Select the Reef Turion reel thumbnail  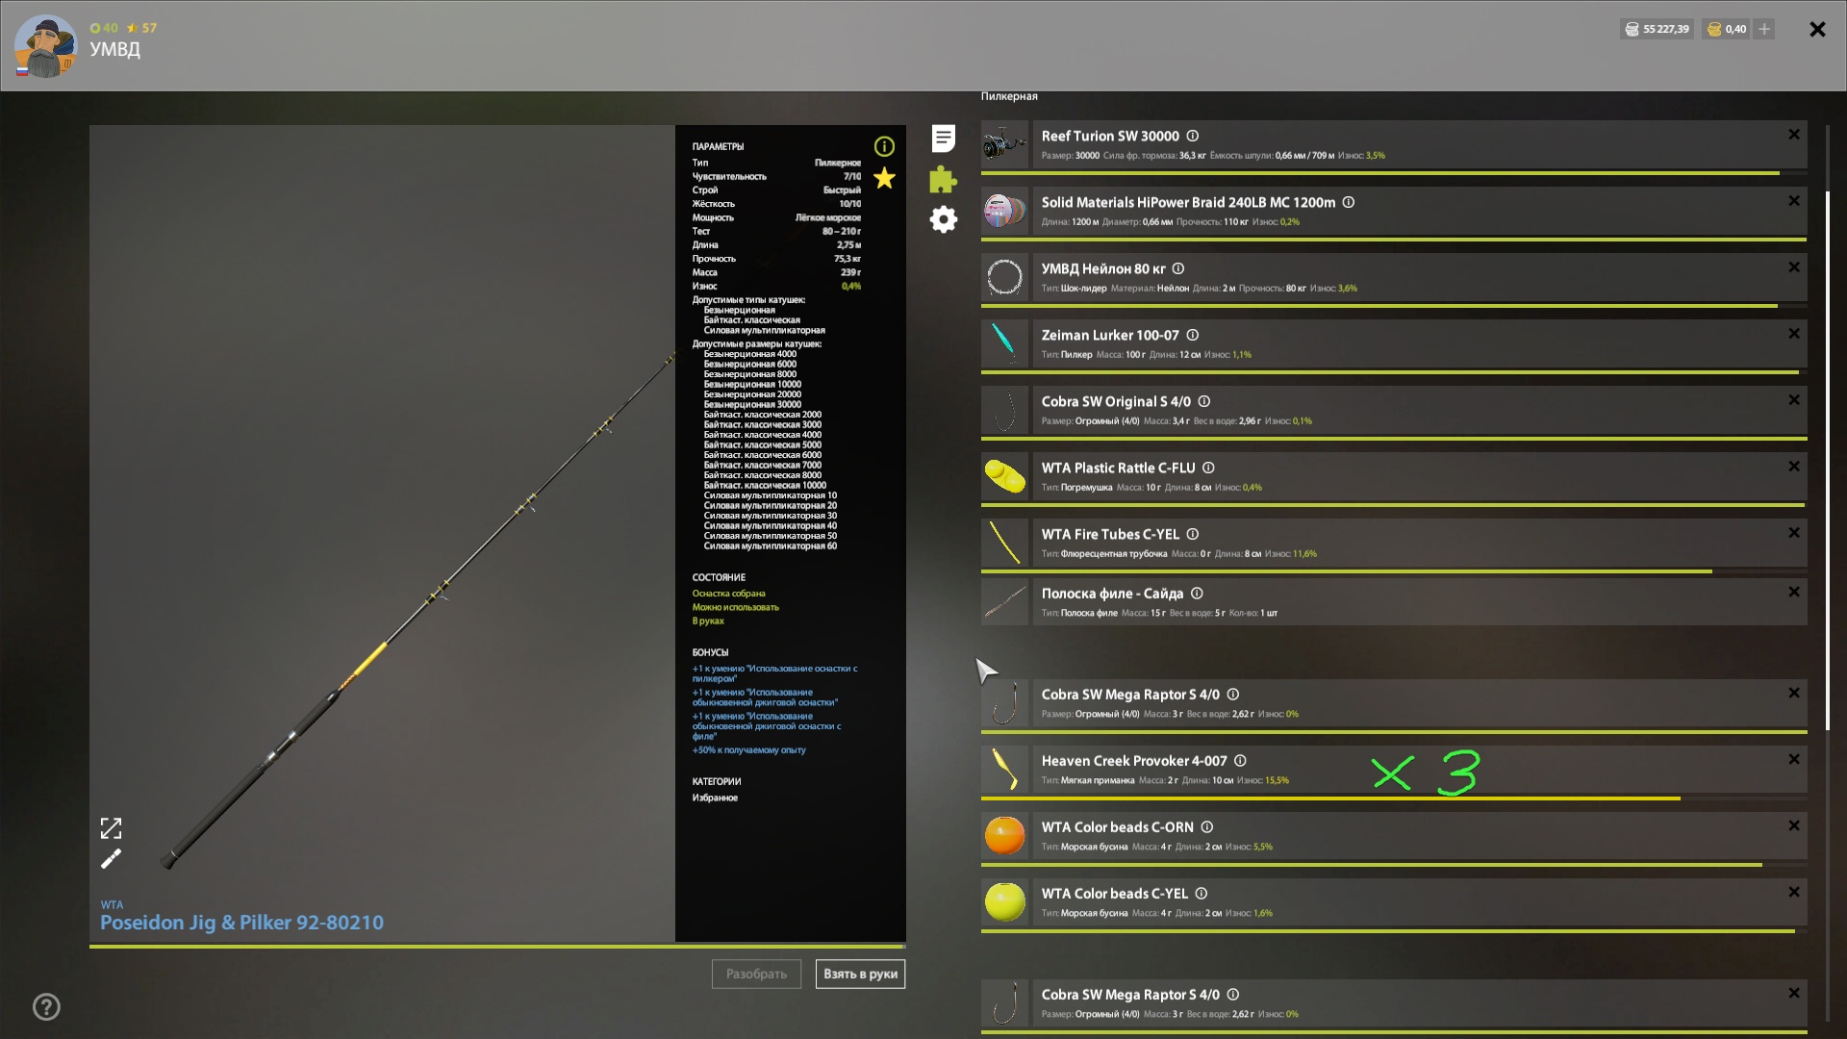1004,145
